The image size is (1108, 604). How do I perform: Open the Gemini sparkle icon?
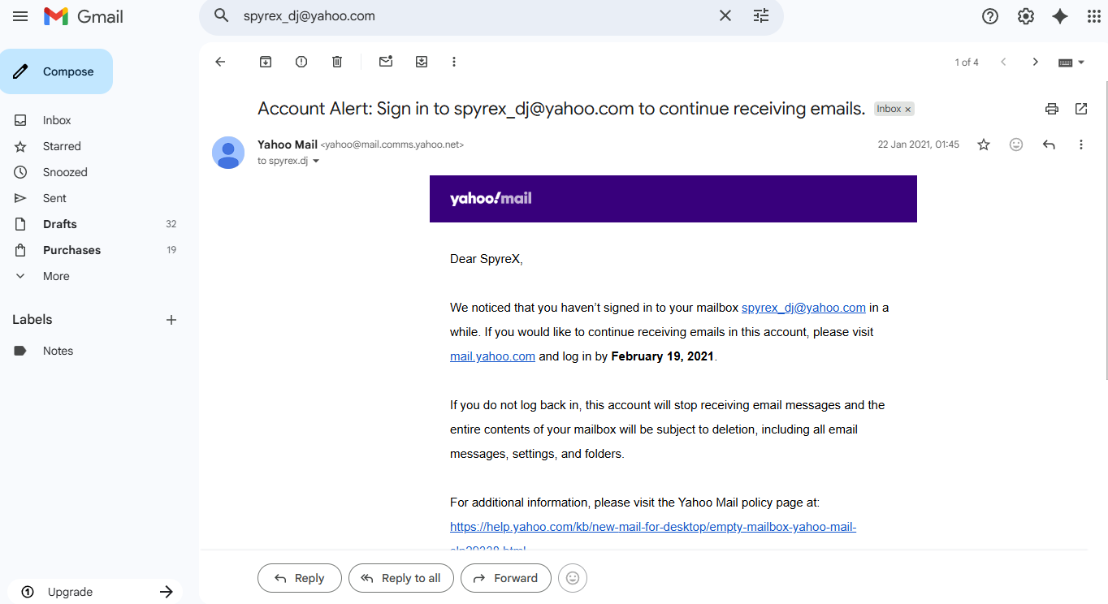tap(1060, 16)
